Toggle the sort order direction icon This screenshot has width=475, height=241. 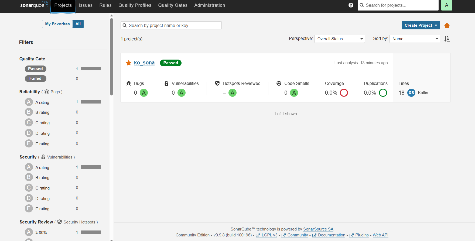point(447,39)
